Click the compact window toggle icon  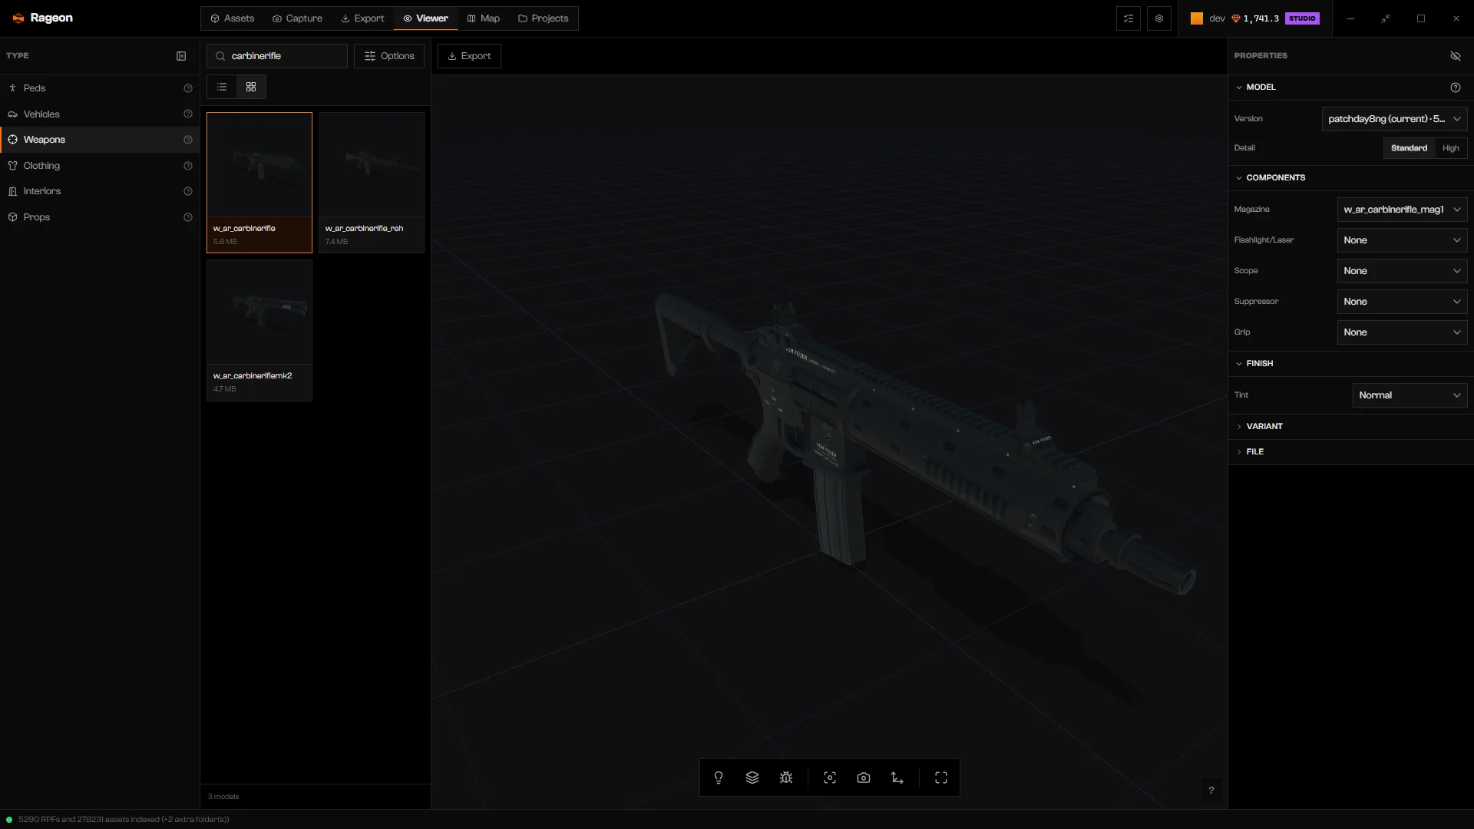1386,18
